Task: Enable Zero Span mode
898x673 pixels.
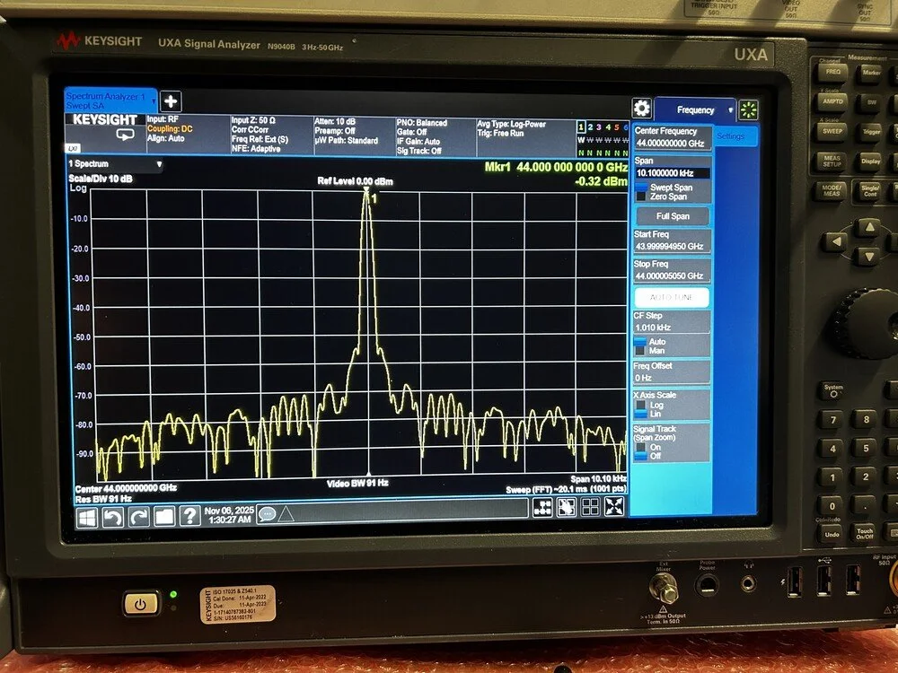Action: [x=669, y=197]
